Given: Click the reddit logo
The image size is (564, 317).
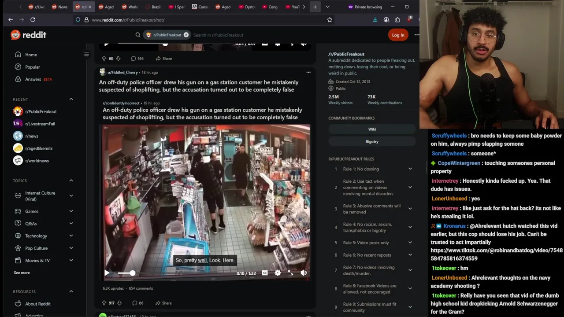Looking at the screenshot, I should point(29,35).
